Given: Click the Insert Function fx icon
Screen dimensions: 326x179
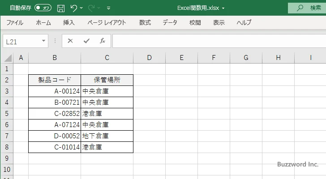Looking at the screenshot, I should coord(103,41).
